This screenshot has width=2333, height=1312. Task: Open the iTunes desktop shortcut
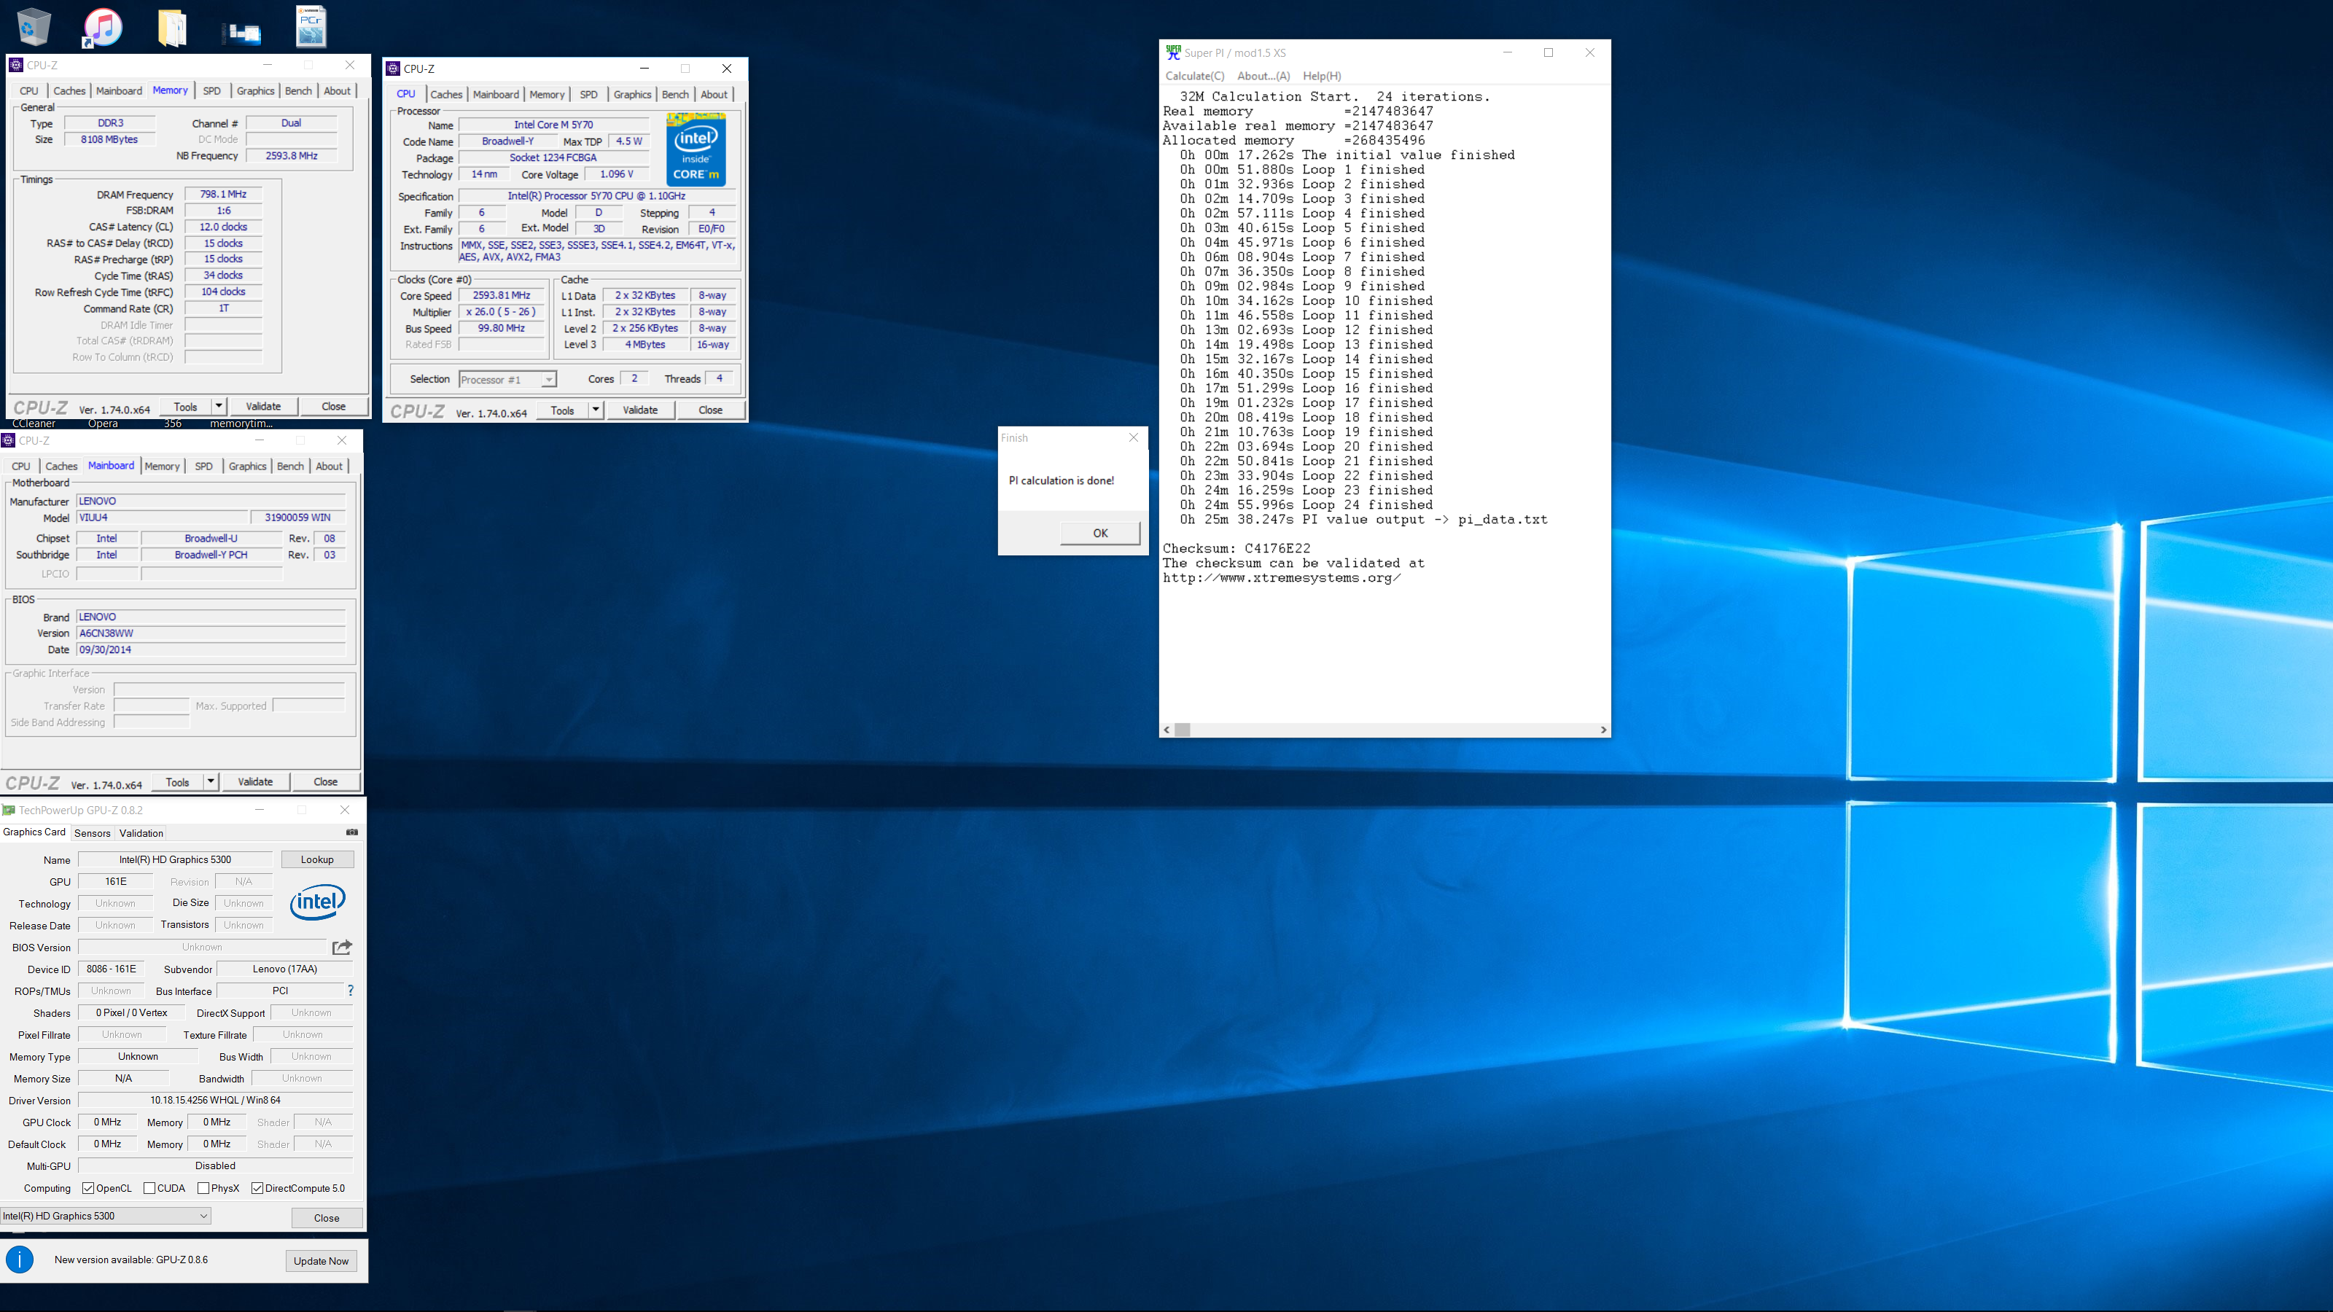click(x=102, y=27)
